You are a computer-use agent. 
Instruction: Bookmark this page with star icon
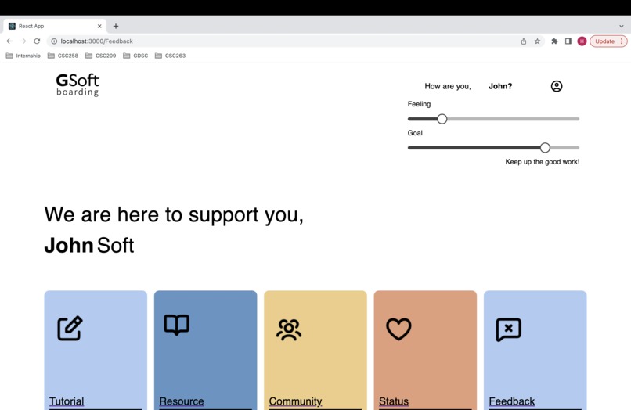click(537, 41)
